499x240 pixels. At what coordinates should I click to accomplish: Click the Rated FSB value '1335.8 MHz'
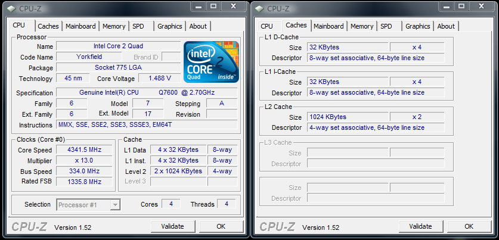(84, 182)
